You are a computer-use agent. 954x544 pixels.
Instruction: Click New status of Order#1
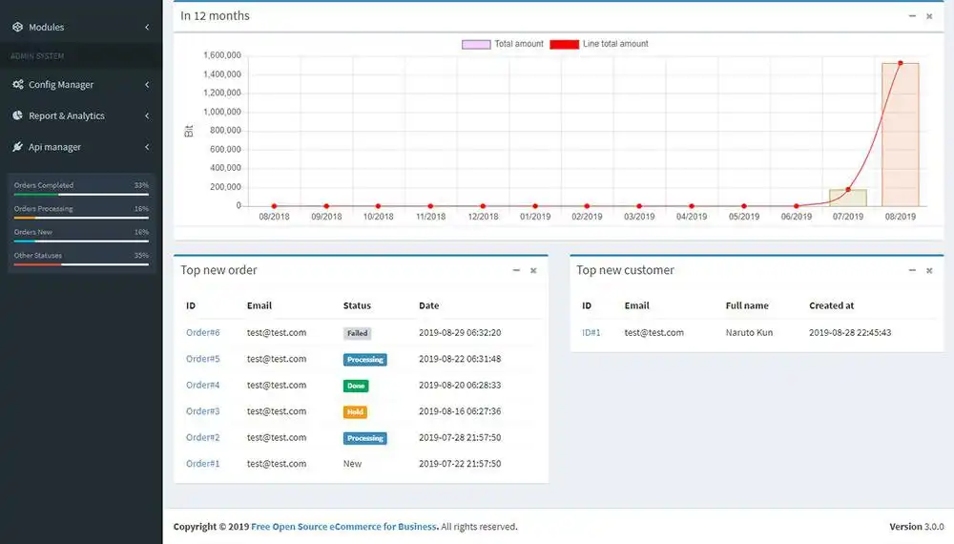tap(352, 464)
